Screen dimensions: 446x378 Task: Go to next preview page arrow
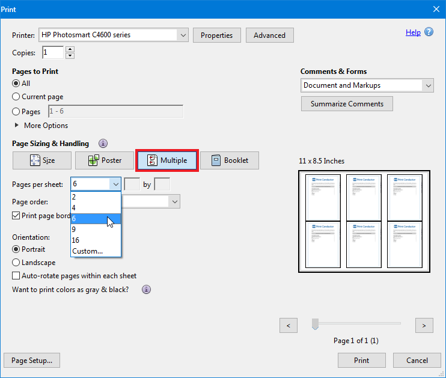pos(424,325)
